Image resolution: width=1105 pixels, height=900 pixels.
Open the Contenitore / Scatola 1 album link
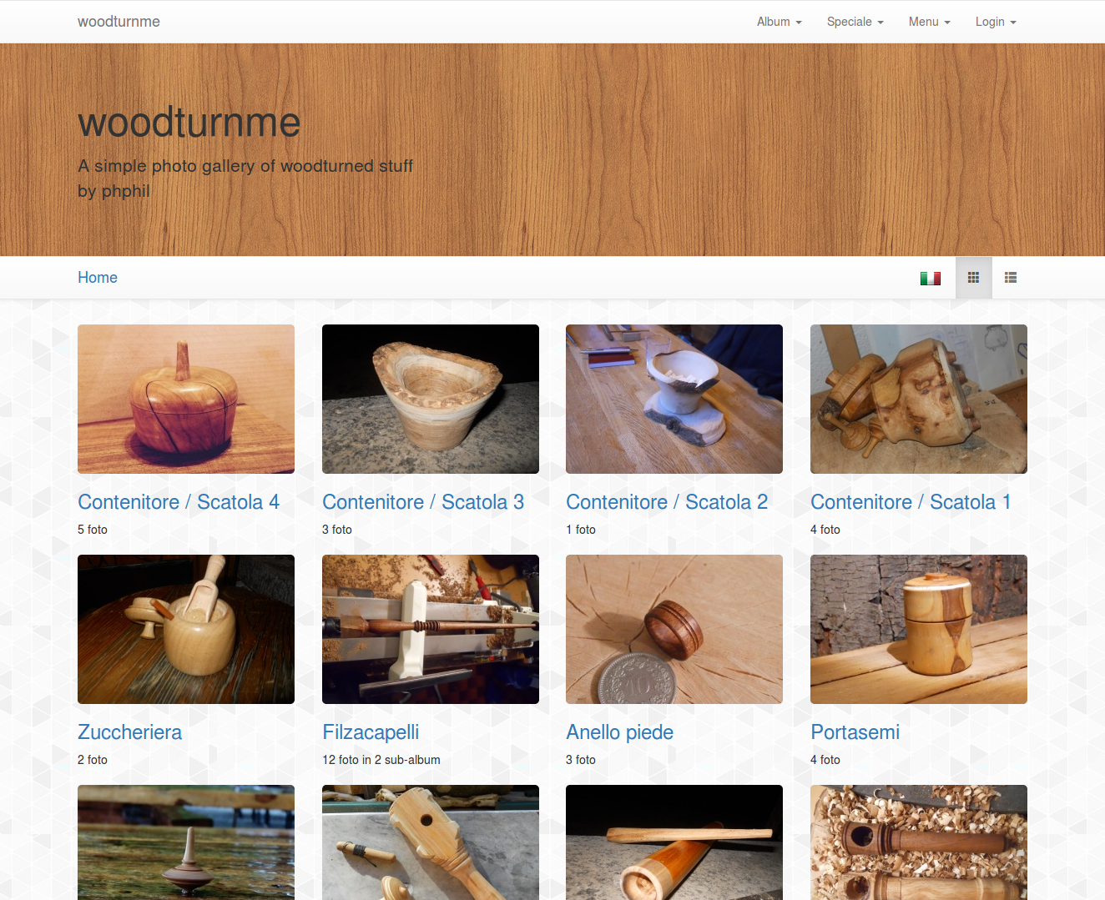911,502
